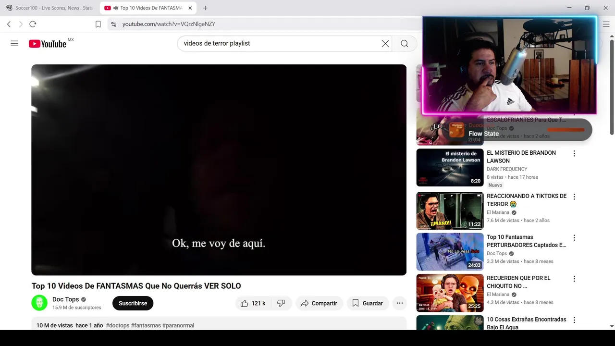Open a new browser tab with plus

point(205,8)
